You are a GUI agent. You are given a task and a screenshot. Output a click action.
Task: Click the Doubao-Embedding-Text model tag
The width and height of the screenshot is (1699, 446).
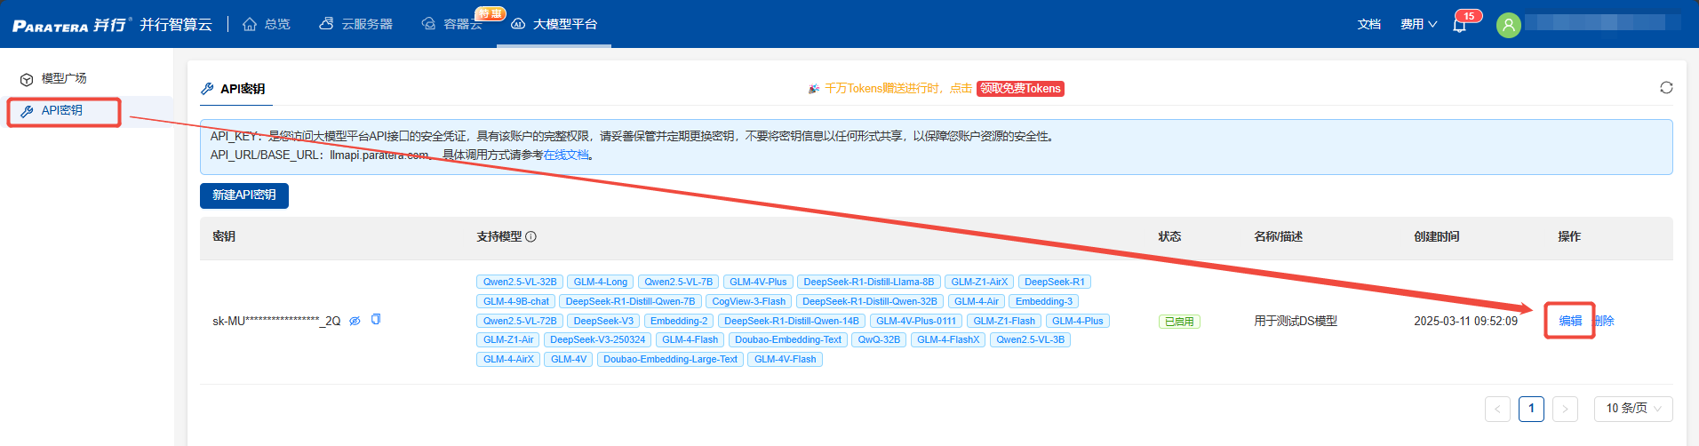click(x=788, y=340)
